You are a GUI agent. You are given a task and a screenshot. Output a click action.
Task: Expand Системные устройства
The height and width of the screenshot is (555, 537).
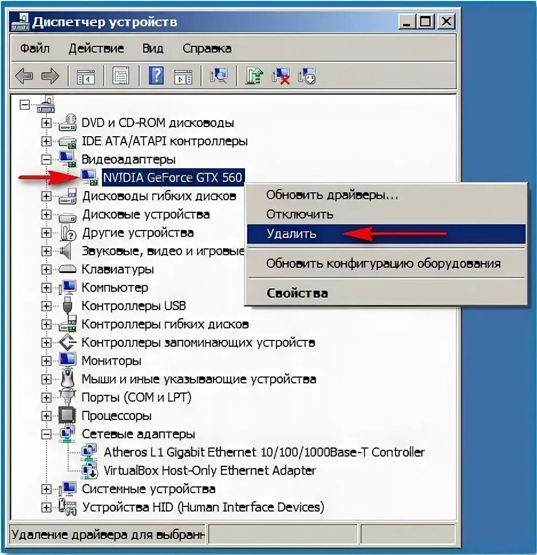46,489
